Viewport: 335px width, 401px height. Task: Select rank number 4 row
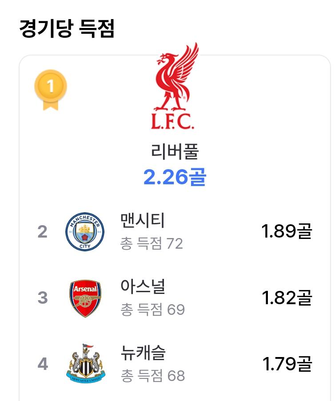[175, 364]
